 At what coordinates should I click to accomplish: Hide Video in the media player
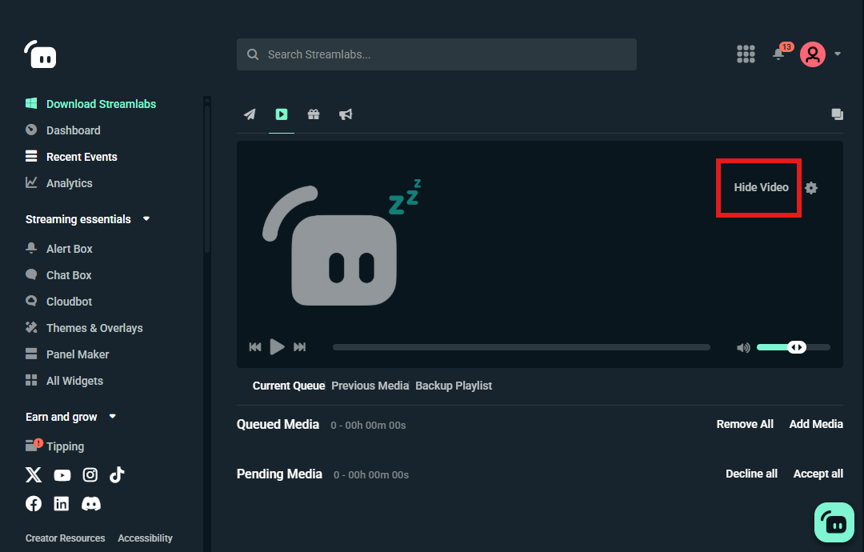[758, 187]
